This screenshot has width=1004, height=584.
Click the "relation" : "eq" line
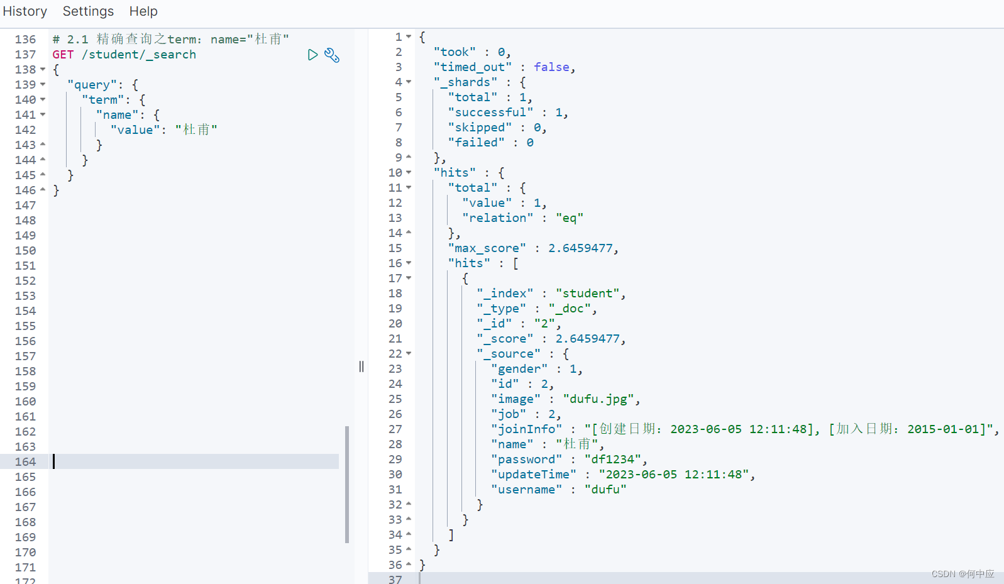pos(523,218)
